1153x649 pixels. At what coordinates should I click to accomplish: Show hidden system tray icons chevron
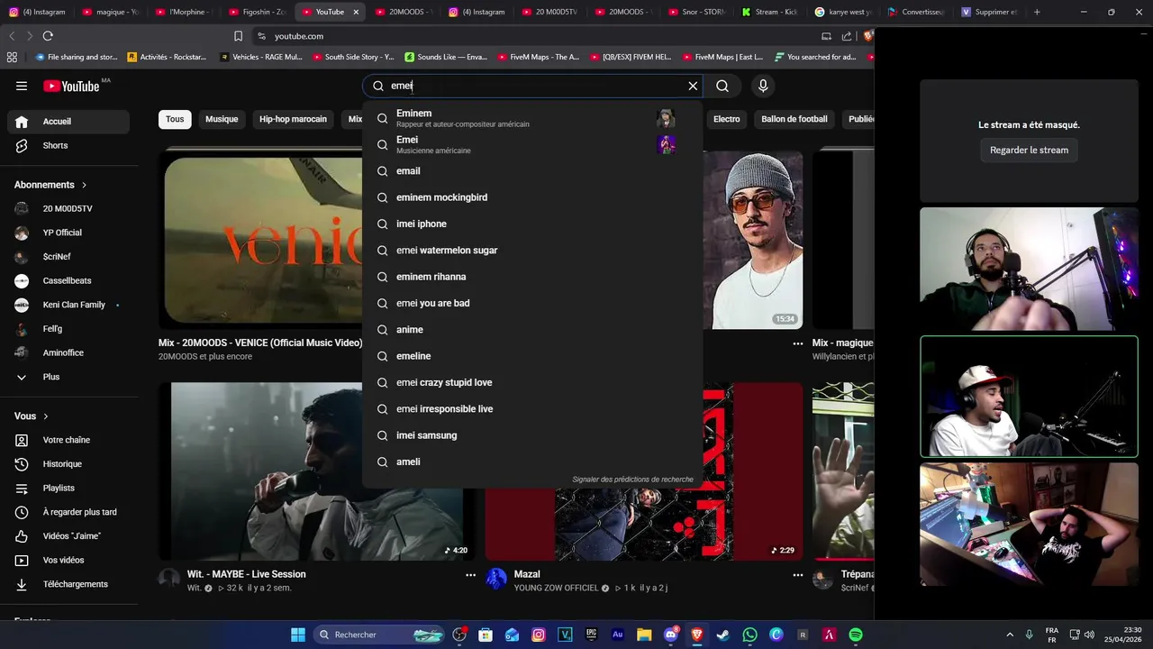(x=1009, y=635)
